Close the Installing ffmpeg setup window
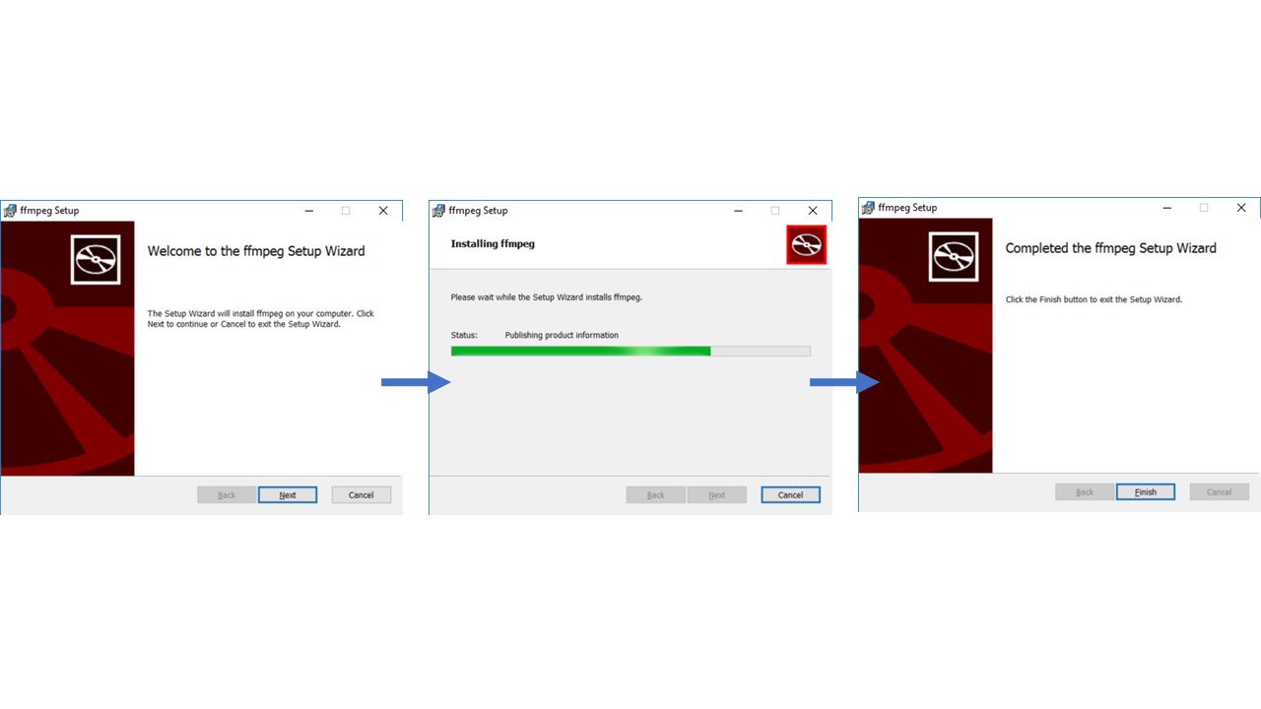 click(x=813, y=211)
